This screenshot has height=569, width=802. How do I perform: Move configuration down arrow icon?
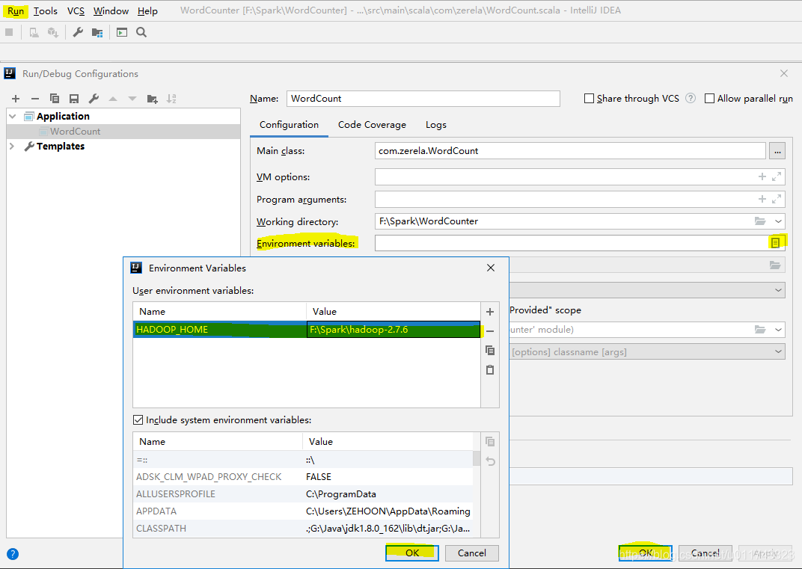coord(132,99)
